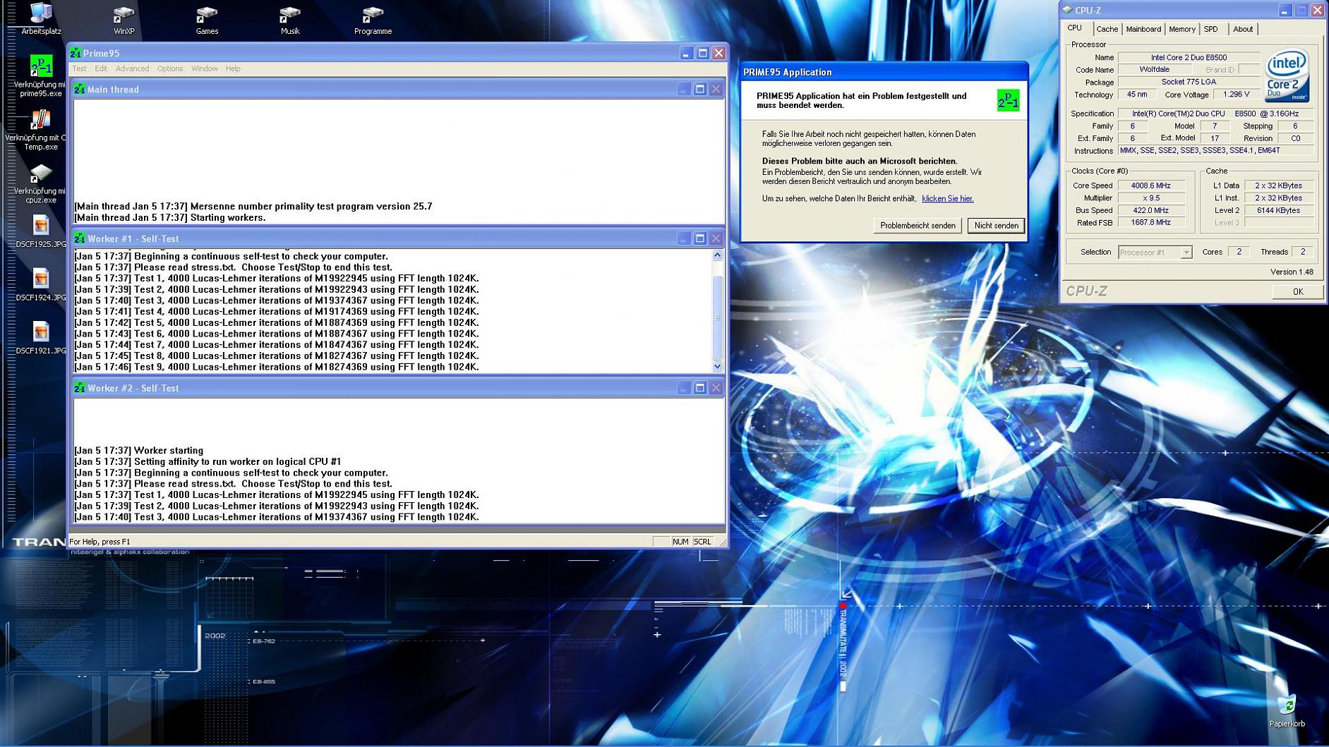Click the Worker #1 scrollbar down arrow
The width and height of the screenshot is (1329, 747).
pyautogui.click(x=717, y=366)
